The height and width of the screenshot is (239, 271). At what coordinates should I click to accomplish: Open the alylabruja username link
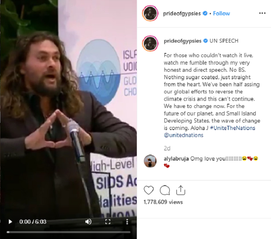tap(176, 159)
